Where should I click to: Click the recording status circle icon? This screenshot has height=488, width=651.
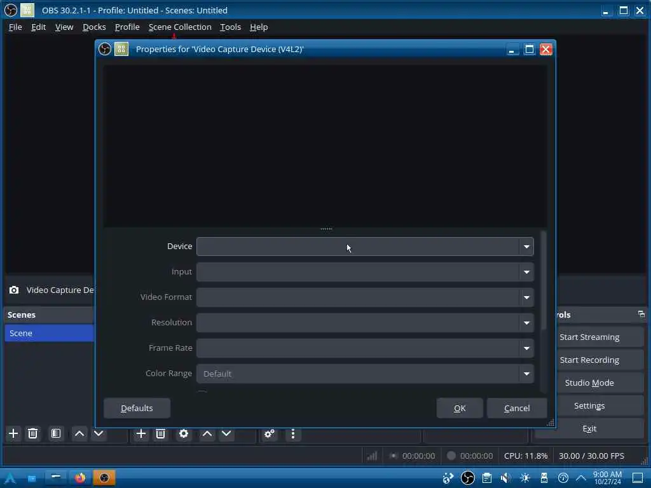tap(451, 456)
